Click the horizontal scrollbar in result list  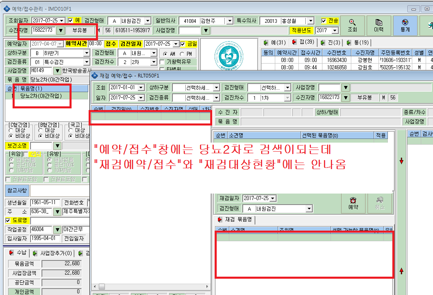[150, 286]
